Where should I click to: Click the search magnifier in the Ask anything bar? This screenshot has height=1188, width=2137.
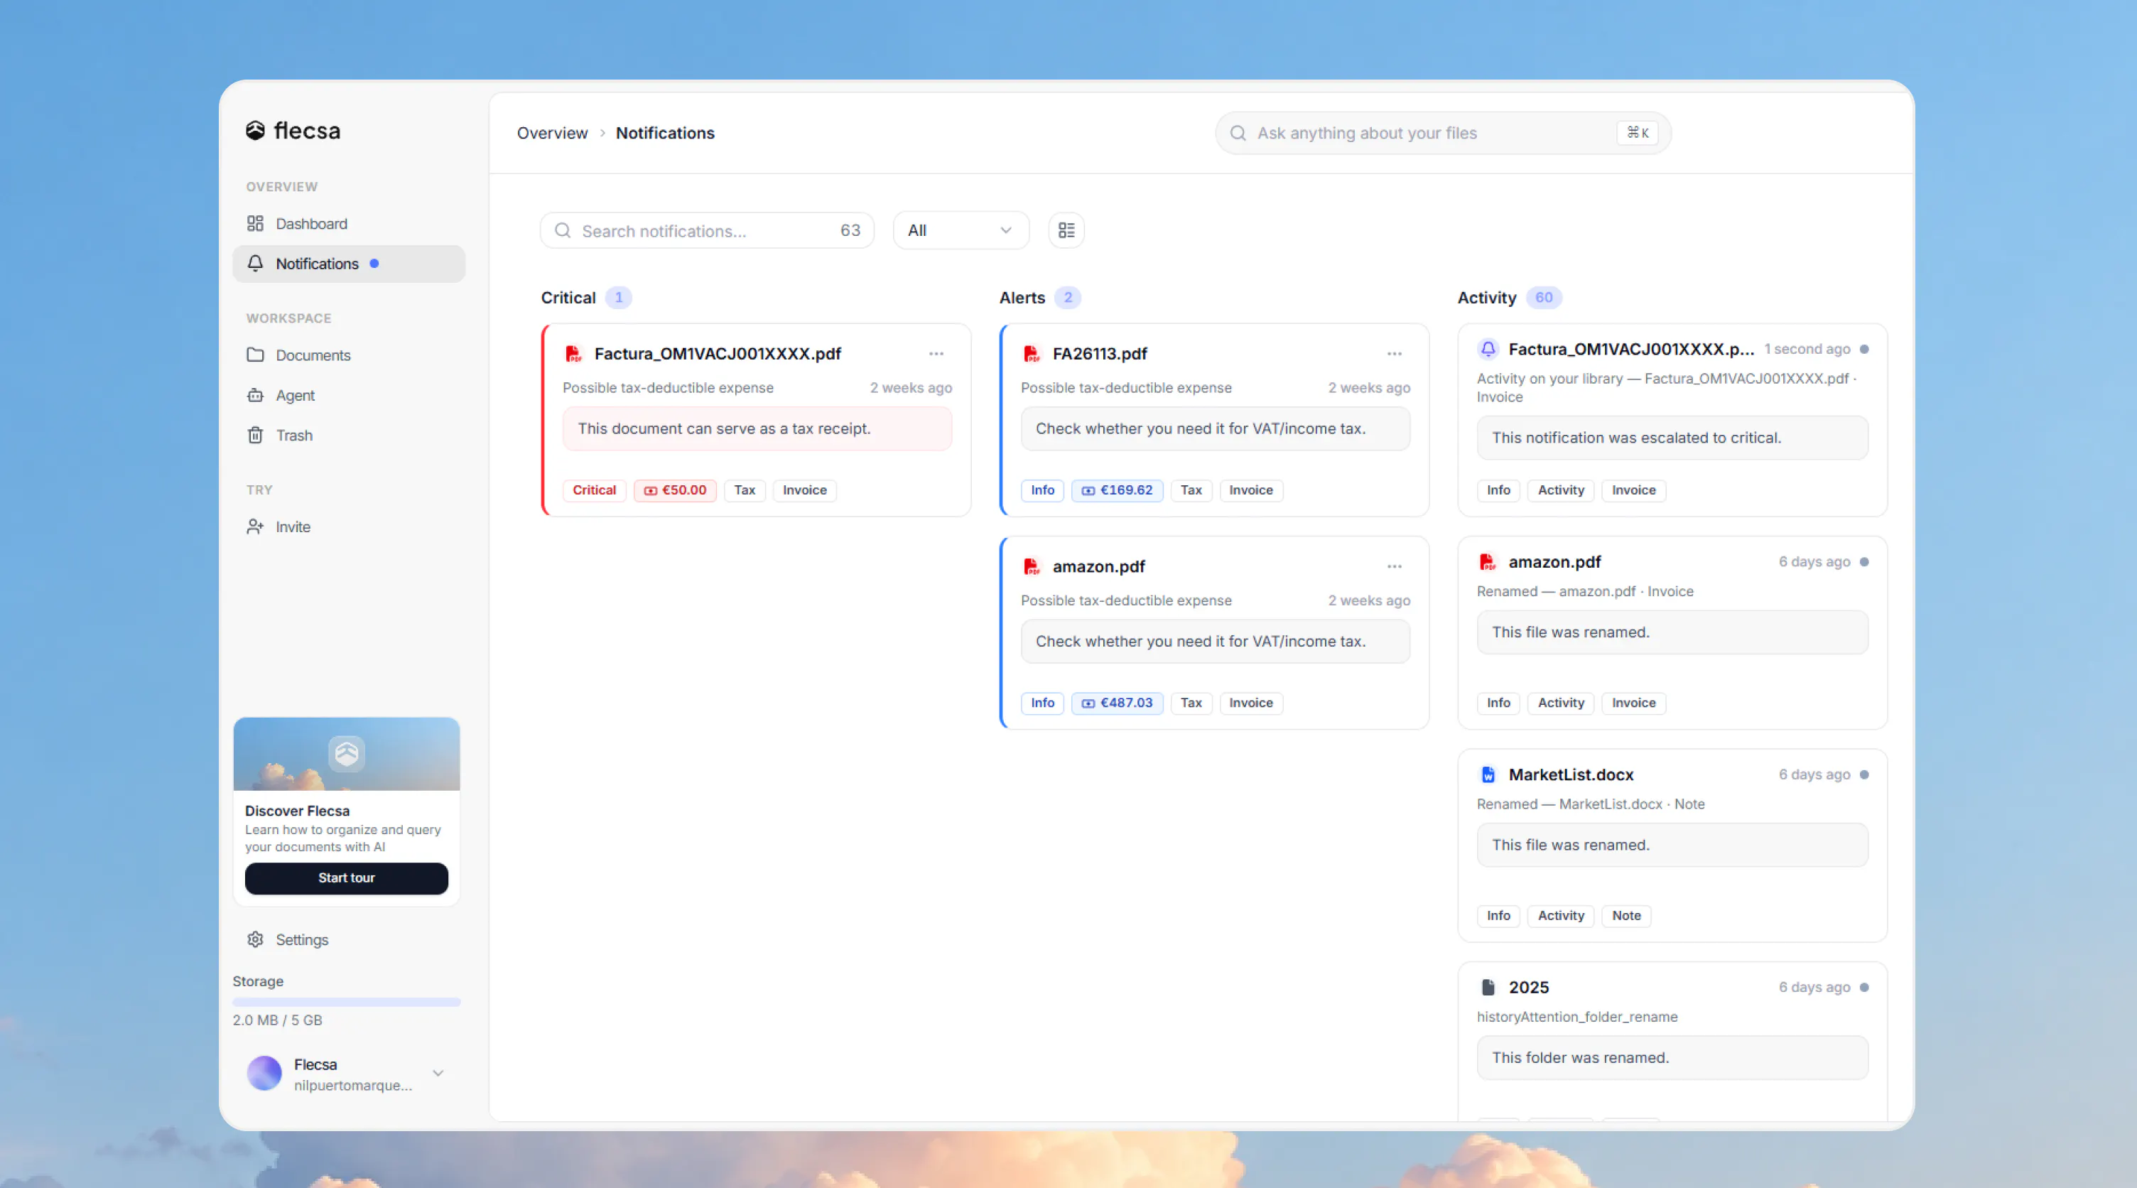[1238, 133]
